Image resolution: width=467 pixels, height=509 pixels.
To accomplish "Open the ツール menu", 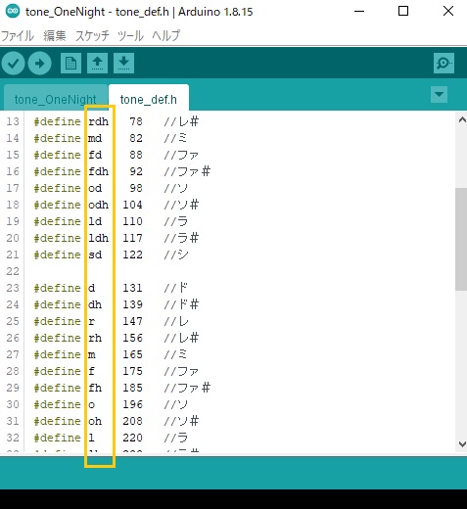I will (x=130, y=35).
